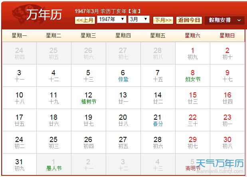Click the 星期一 column header
247x177 pixels.
(19, 35)
